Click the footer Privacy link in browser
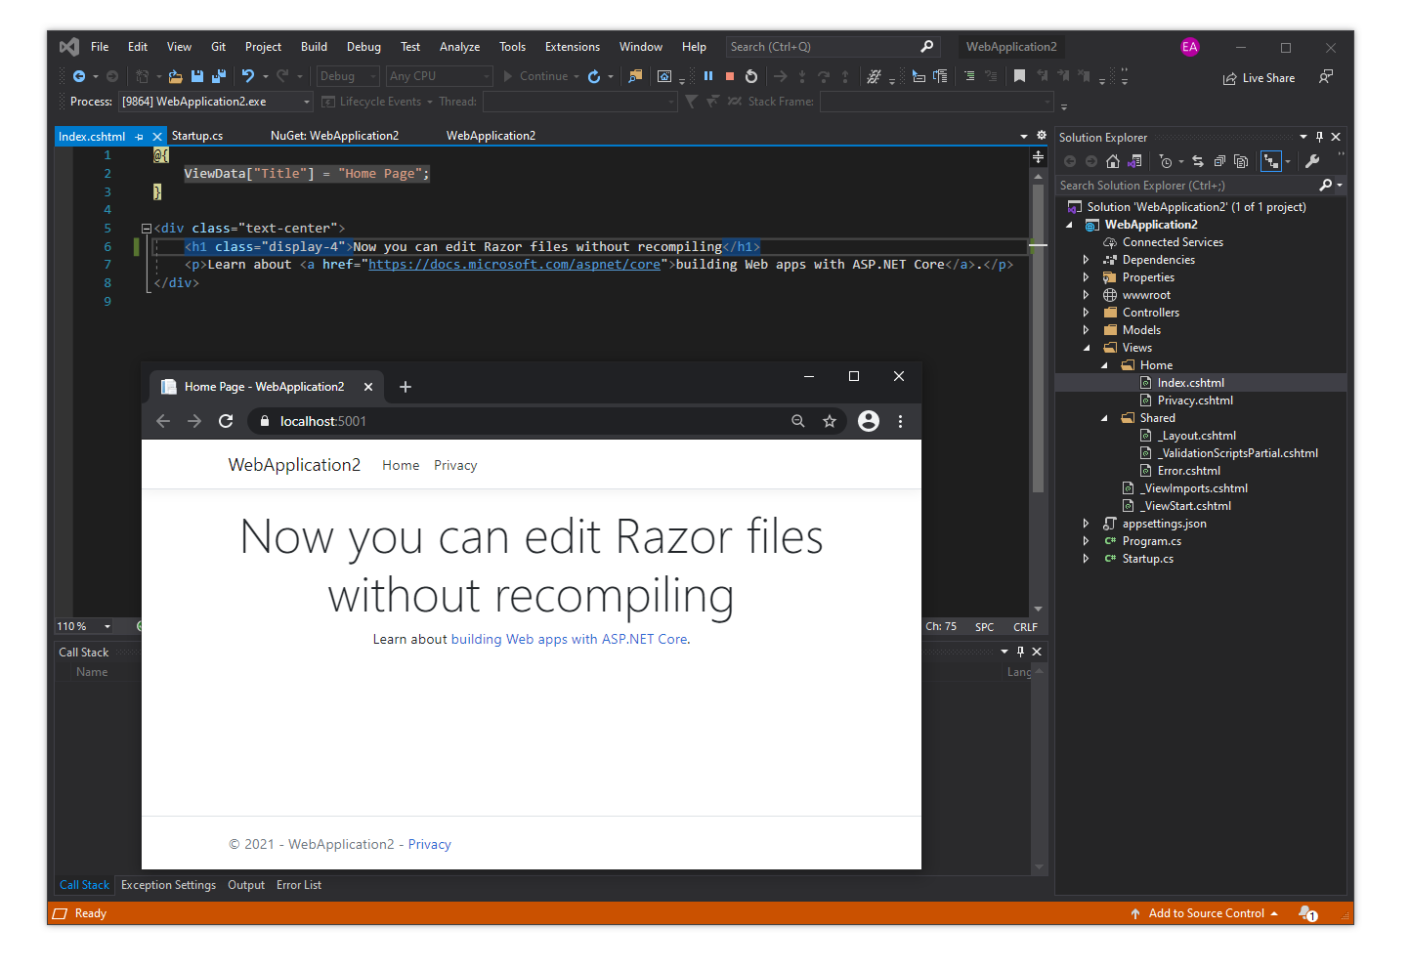 (430, 845)
